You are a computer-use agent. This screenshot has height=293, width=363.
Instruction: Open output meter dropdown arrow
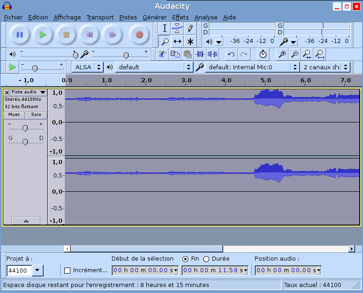(x=219, y=42)
